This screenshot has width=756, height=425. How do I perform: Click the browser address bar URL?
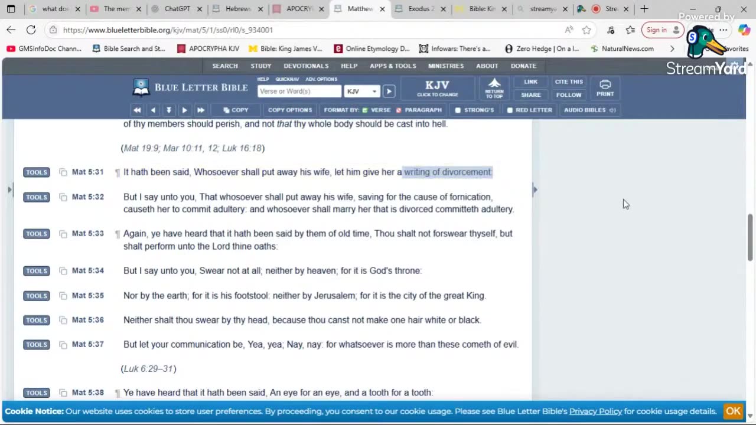point(168,30)
